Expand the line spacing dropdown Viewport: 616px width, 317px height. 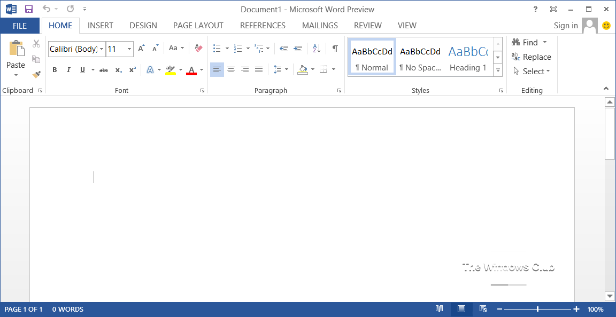pyautogui.click(x=287, y=69)
